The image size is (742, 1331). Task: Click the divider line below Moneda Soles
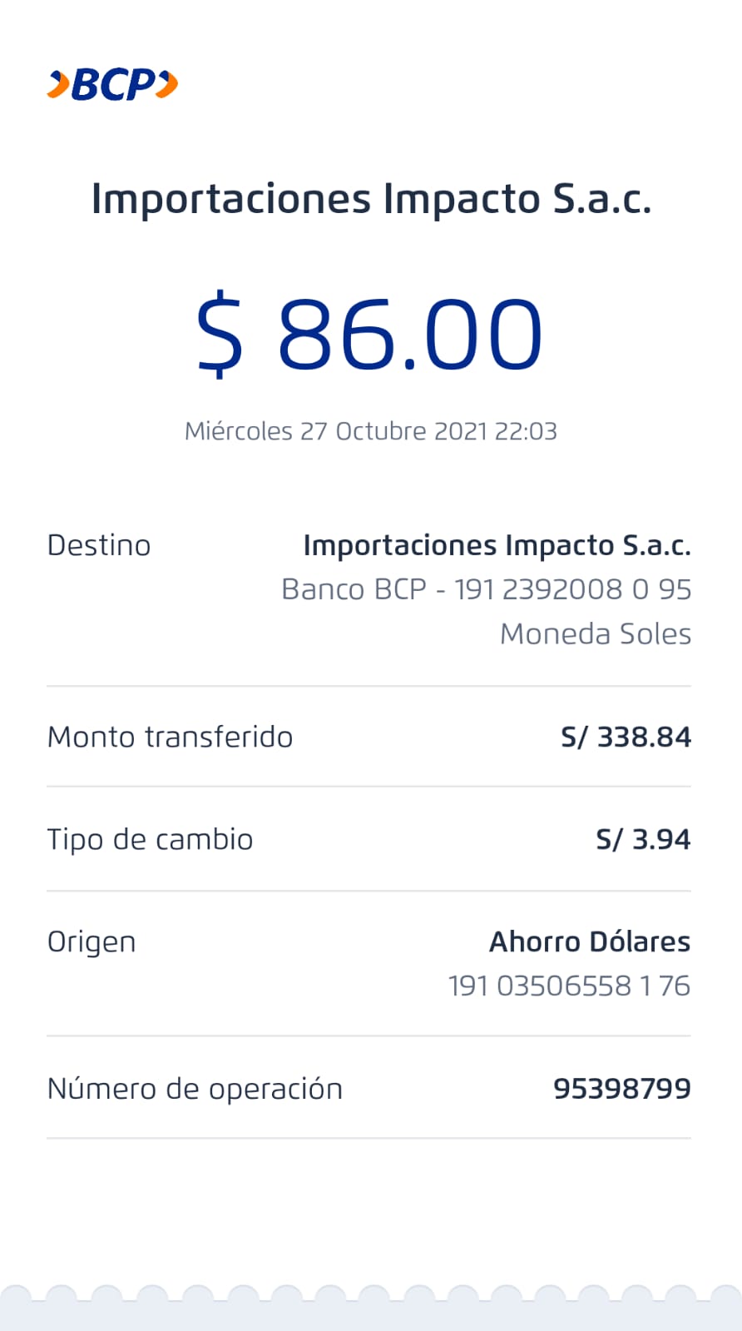[x=369, y=686]
